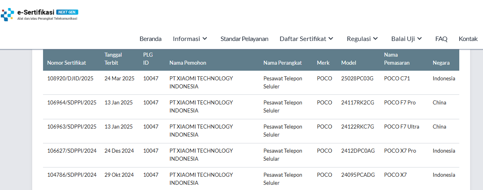Select certificate 108920/DJID/2025 row
This screenshot has height=190, width=483.
(251, 83)
